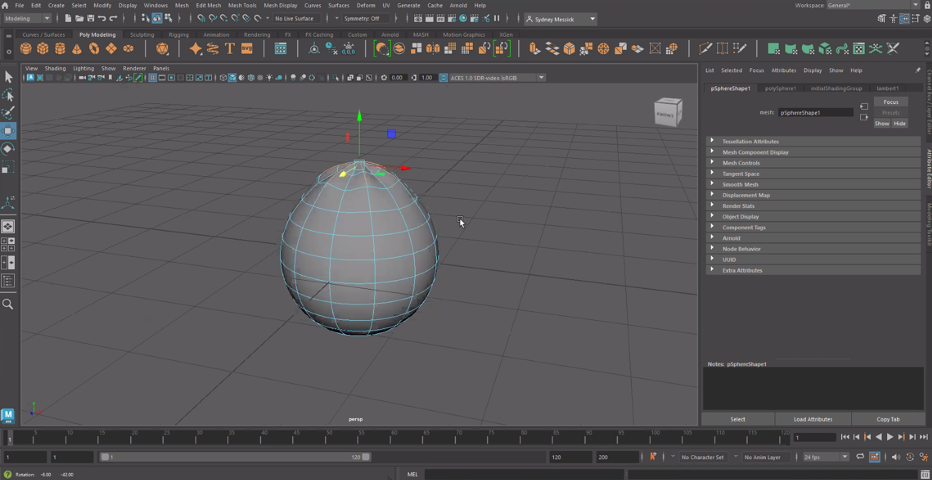
Task: Select the Paint Selection tool
Action: click(x=8, y=113)
